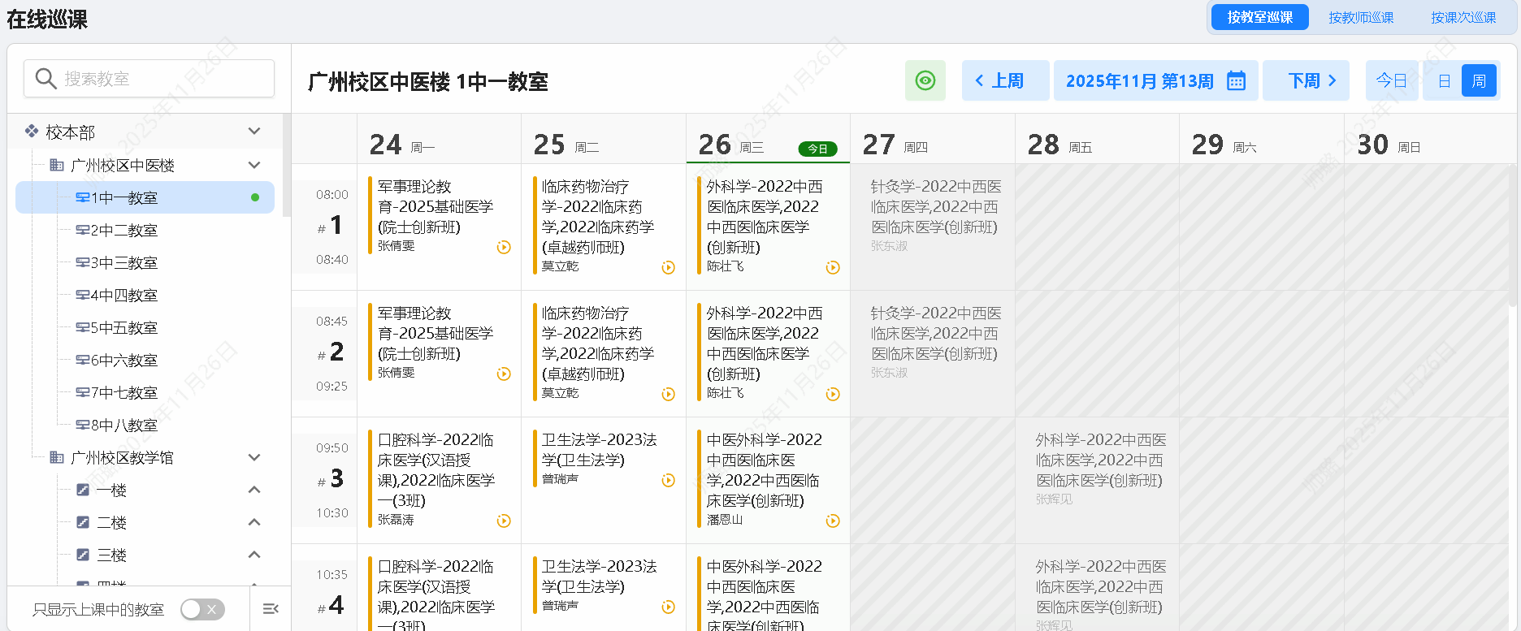The height and width of the screenshot is (631, 1521).
Task: Play Tuesday period 3 health law class
Action: pyautogui.click(x=668, y=480)
